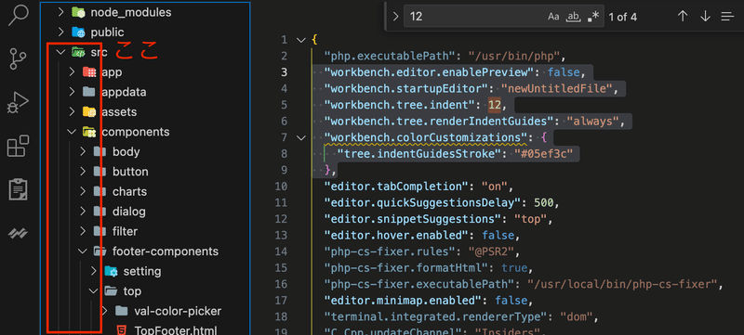Expand the public folder chevron
This screenshot has height=335, width=744.
60,32
